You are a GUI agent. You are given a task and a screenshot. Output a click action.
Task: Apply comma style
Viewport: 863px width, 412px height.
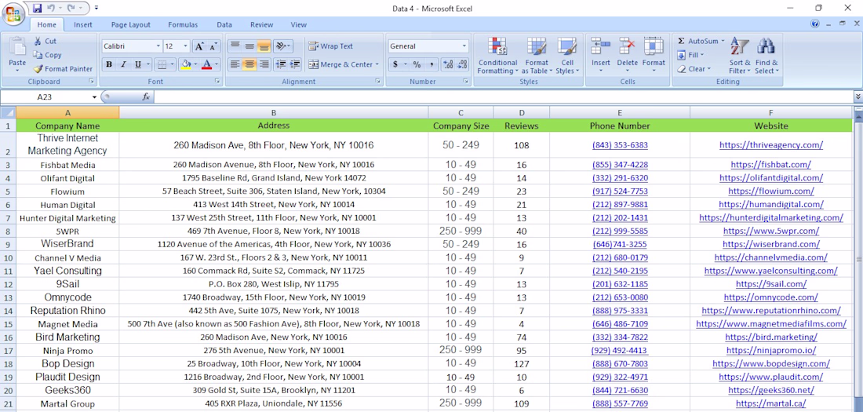(x=431, y=64)
